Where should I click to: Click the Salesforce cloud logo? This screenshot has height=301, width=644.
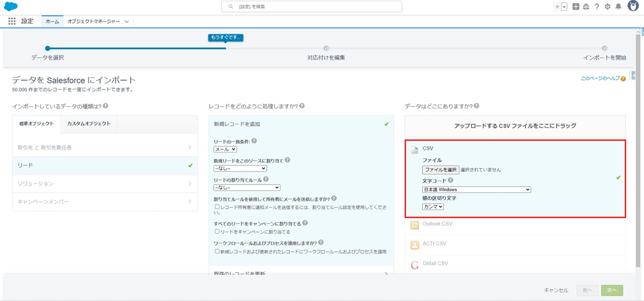tap(11, 6)
